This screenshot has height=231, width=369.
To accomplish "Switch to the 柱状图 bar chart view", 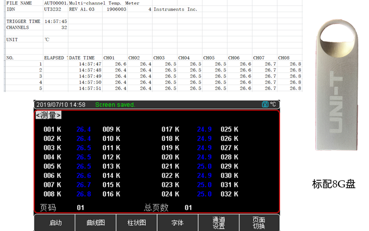I will click(x=137, y=223).
